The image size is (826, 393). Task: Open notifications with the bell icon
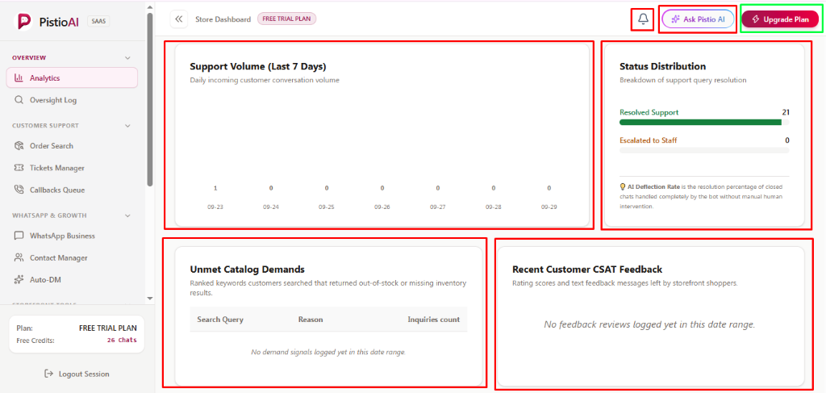point(643,19)
